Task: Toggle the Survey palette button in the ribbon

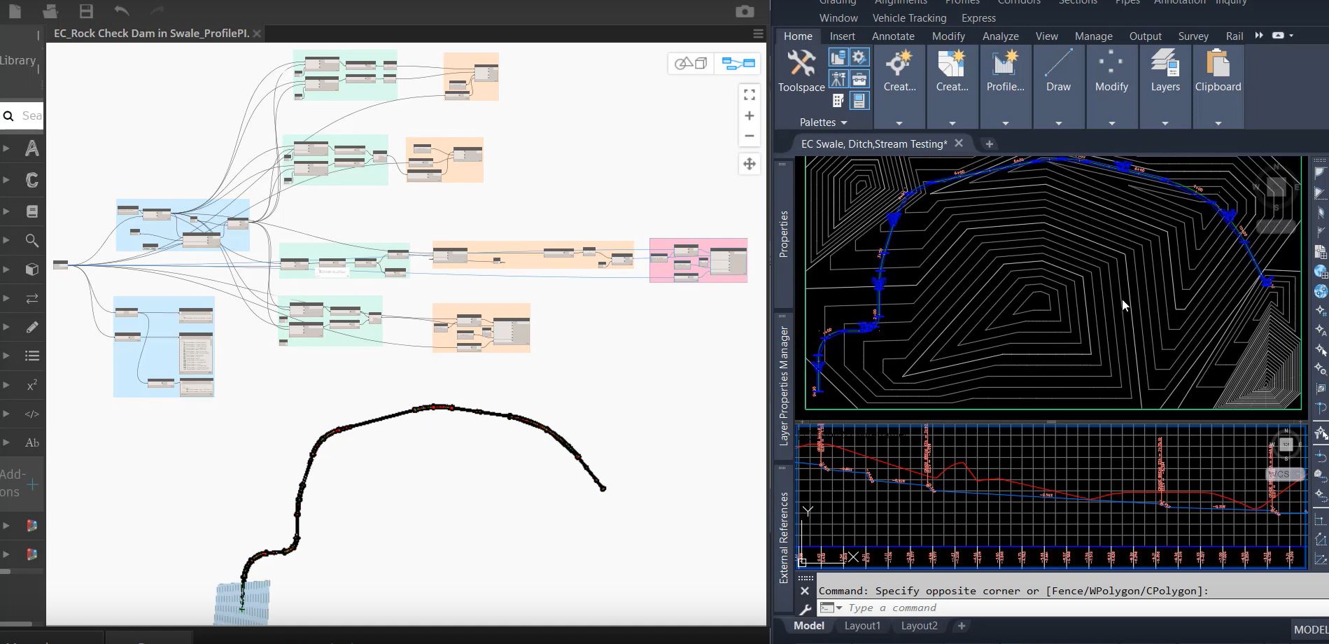Action: [838, 78]
